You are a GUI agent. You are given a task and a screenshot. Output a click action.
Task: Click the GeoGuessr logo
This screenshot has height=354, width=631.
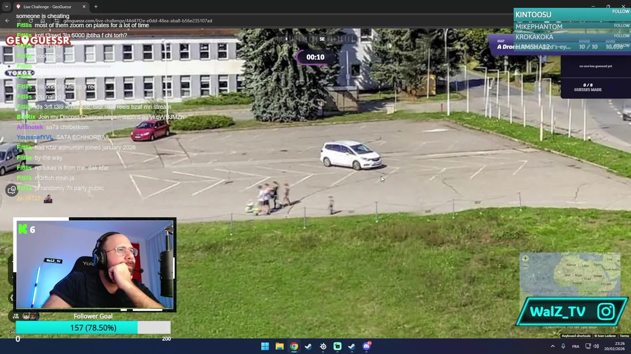(38, 40)
